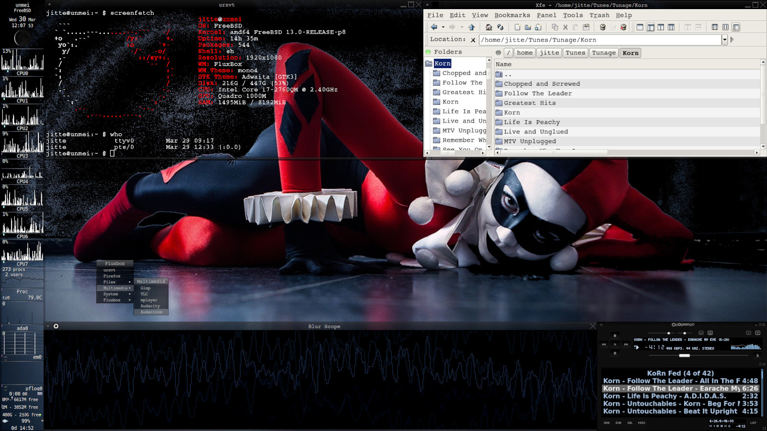Viewport: 767px width, 431px height.
Task: Click ADD in Audacious playlist
Action: click(x=607, y=423)
